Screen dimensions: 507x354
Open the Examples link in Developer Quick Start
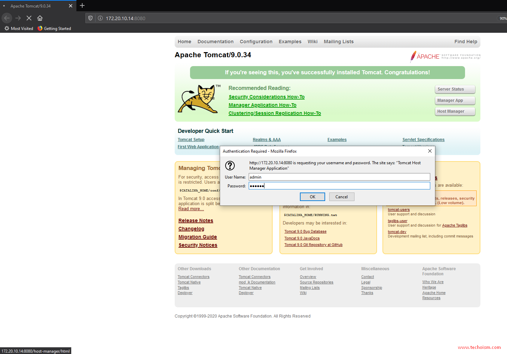point(337,140)
